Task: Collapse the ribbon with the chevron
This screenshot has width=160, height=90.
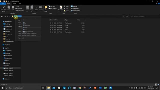Action: (157, 3)
